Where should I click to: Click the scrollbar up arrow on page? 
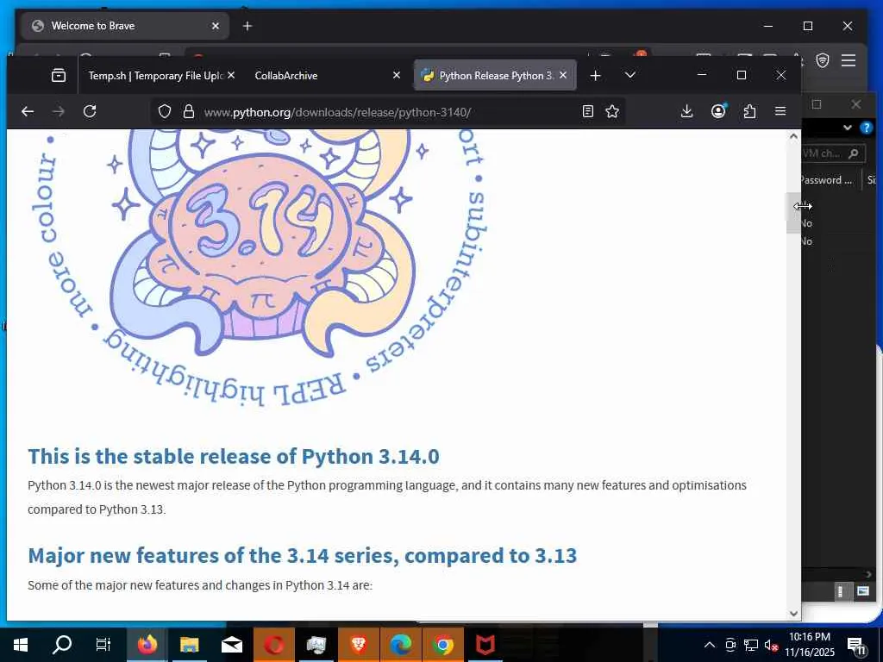[x=793, y=136]
